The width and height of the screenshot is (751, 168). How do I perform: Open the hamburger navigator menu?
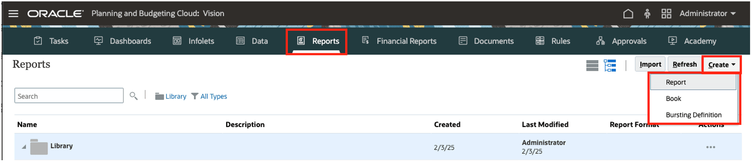(13, 13)
